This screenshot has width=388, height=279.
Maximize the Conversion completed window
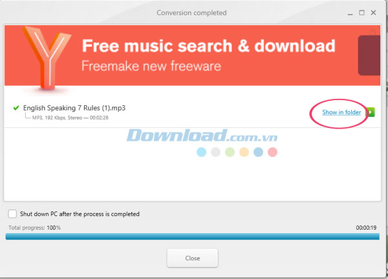tap(361, 13)
